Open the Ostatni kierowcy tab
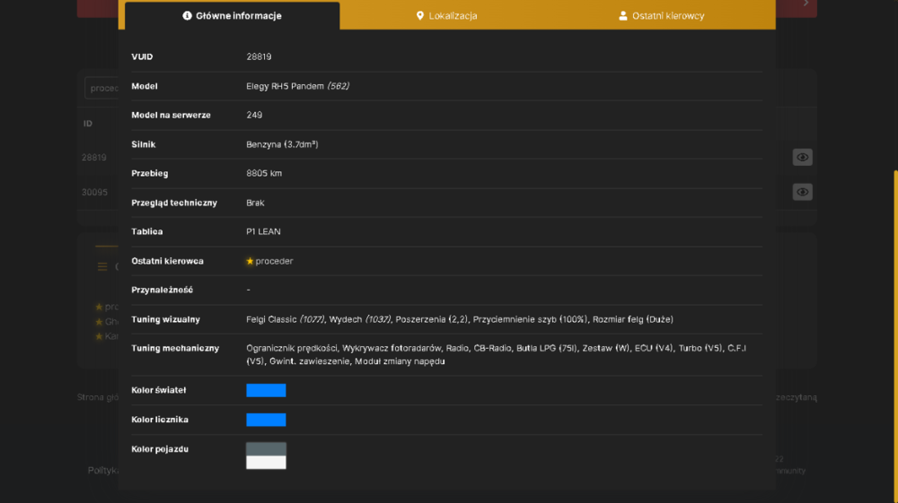Screen dimensions: 898x503 [x=662, y=15]
